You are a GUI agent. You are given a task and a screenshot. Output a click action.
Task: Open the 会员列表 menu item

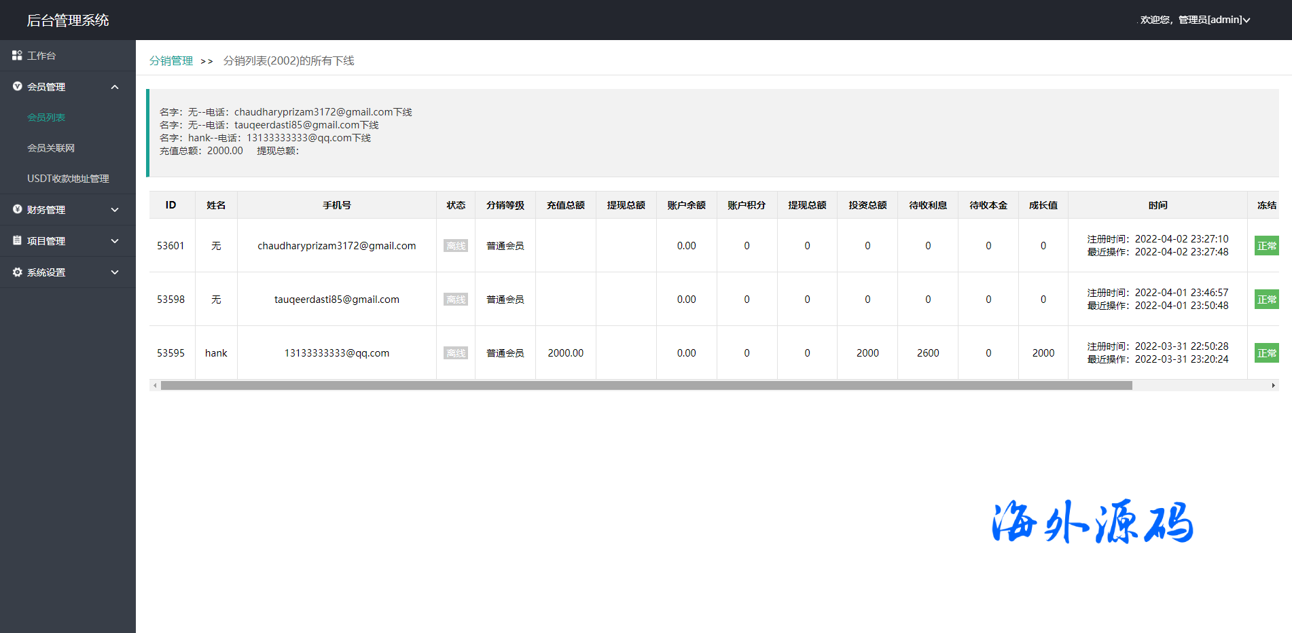point(46,117)
